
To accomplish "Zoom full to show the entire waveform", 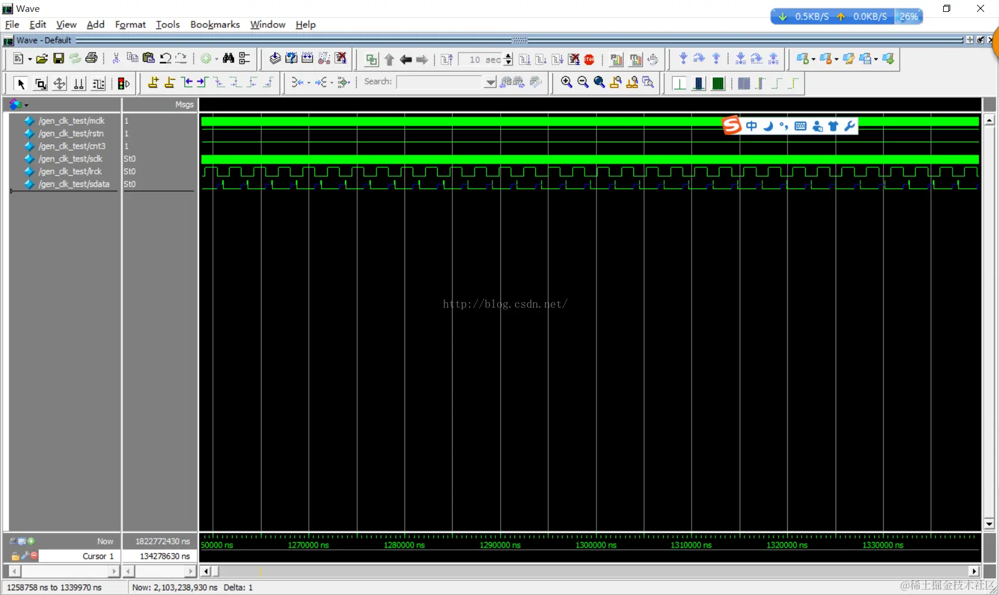I will [x=599, y=83].
